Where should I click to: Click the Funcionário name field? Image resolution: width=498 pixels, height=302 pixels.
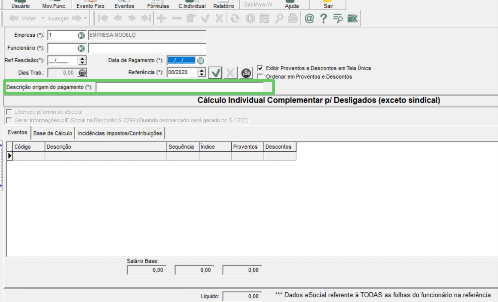click(147, 48)
